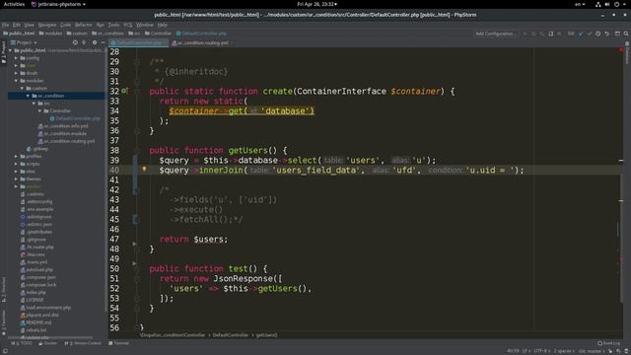The width and height of the screenshot is (631, 355).
Task: Click the Search Everywhere magnifier icon
Action: (626, 34)
